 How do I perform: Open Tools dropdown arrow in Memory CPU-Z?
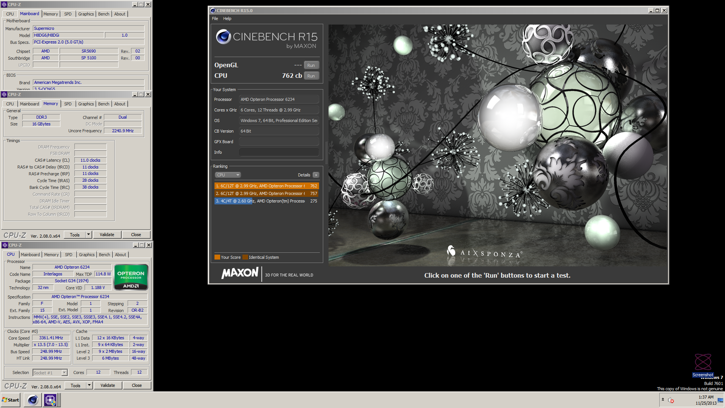pyautogui.click(x=89, y=235)
